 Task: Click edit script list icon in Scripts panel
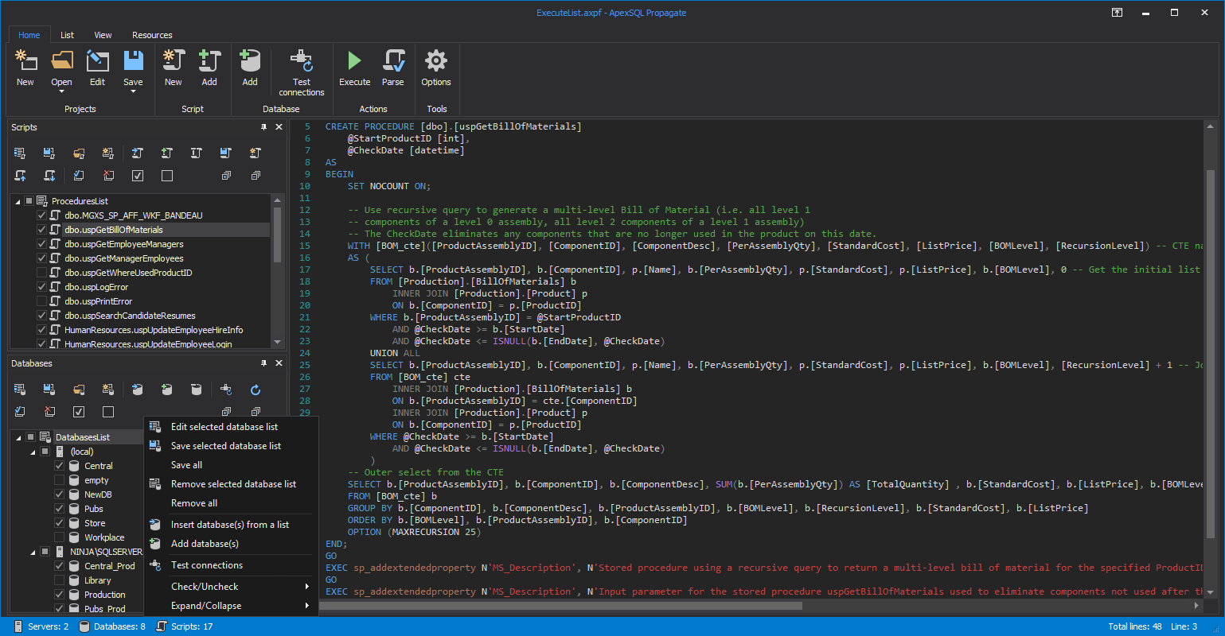(20, 153)
